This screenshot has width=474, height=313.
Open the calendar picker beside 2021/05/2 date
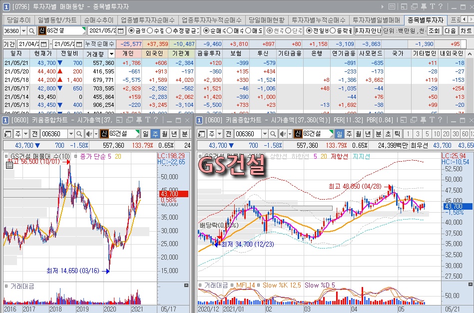click(120, 31)
